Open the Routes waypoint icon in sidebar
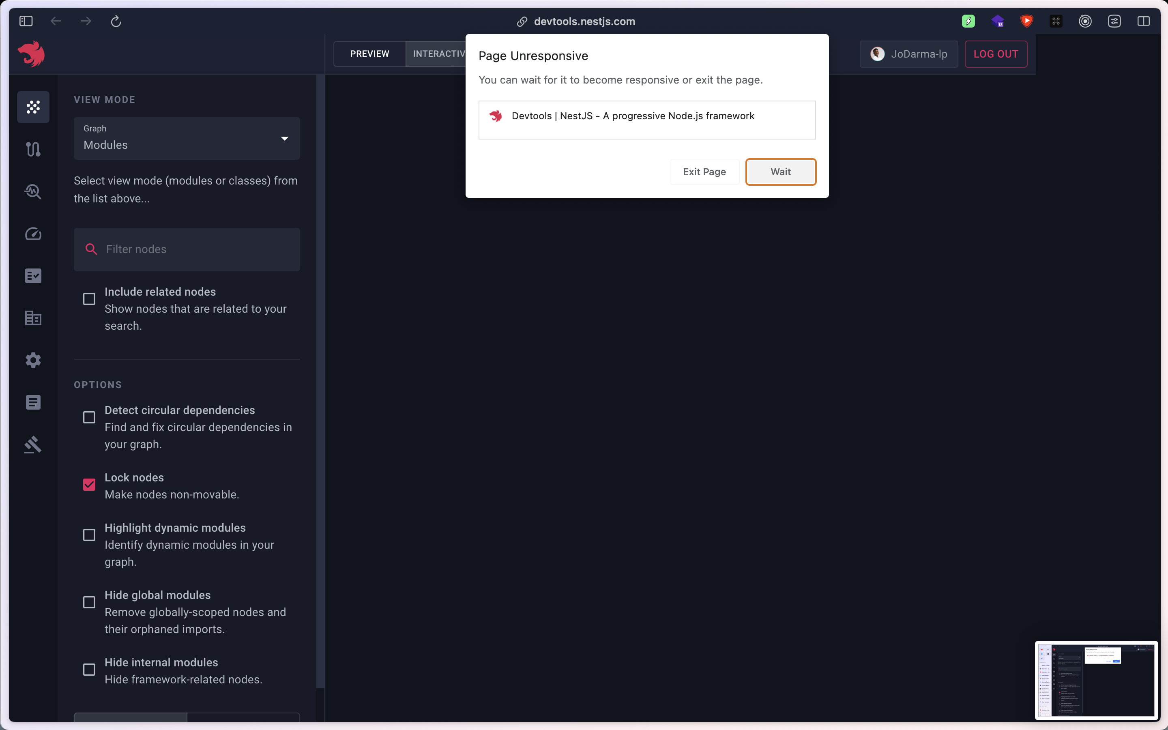This screenshot has width=1168, height=730. pos(33,149)
